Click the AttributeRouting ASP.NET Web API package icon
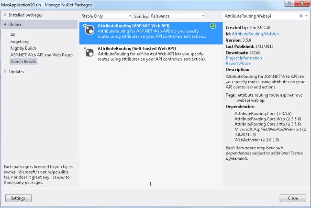 pyautogui.click(x=89, y=29)
